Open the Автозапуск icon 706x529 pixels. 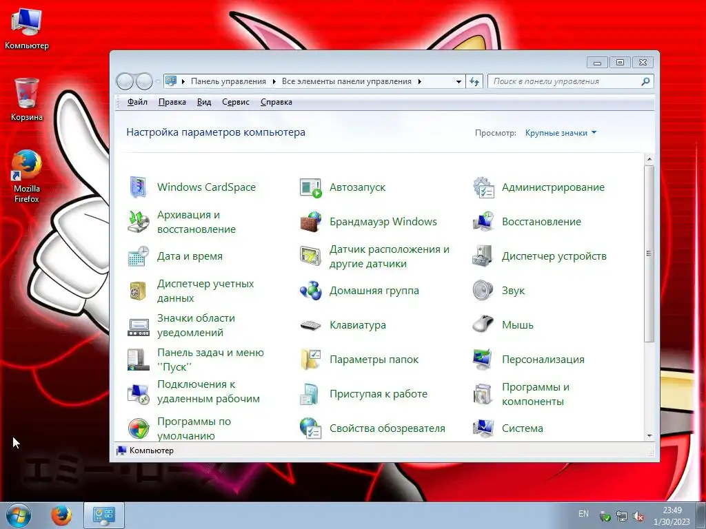pyautogui.click(x=311, y=187)
